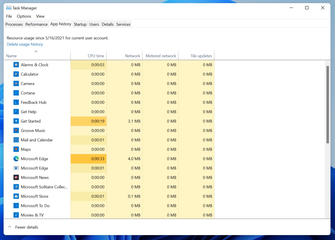
Task: Click the vertical scrollbar thumb of app list
Action: pyautogui.click(x=328, y=104)
